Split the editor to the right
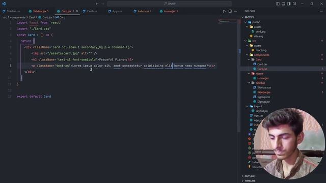The height and width of the screenshot is (183, 326). pos(230,11)
